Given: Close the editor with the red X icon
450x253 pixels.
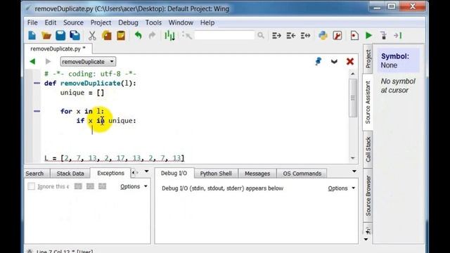Looking at the screenshot, I should (x=350, y=61).
